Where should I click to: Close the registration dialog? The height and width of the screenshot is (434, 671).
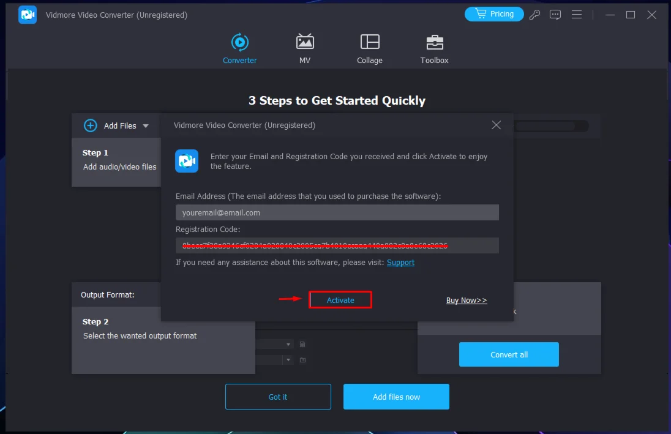click(496, 125)
